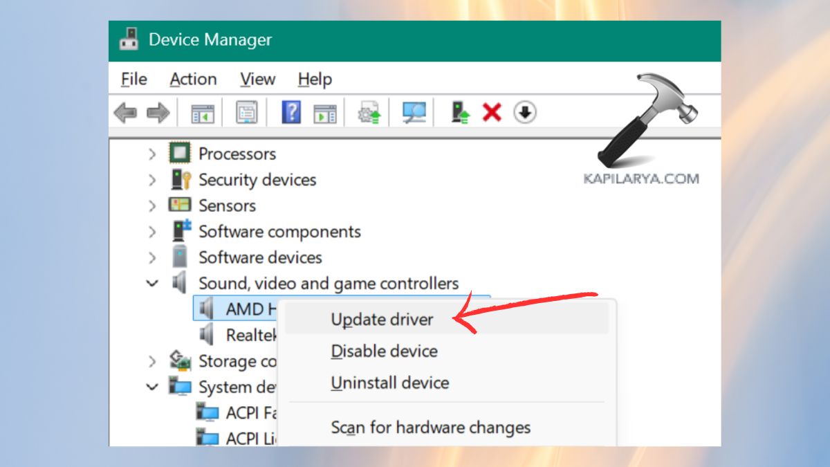Choose Update driver from context menu
The image size is (830, 467).
446,319
